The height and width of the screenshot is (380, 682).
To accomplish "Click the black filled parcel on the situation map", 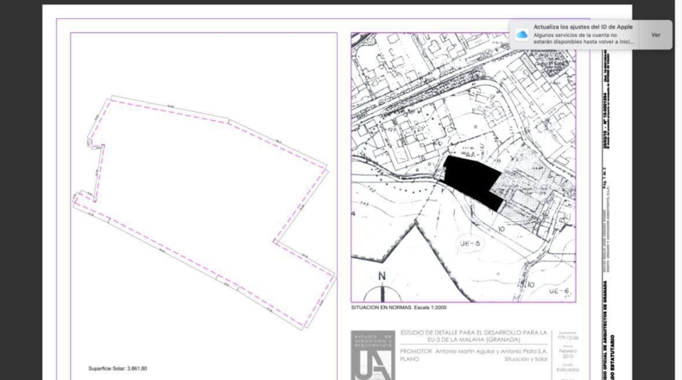I will (x=472, y=180).
